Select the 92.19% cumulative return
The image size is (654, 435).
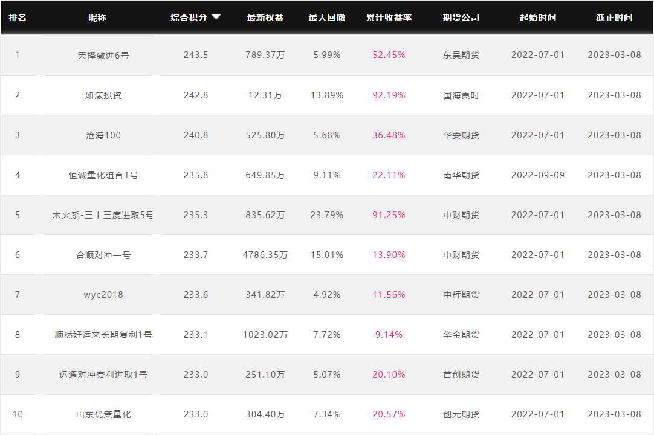[389, 95]
